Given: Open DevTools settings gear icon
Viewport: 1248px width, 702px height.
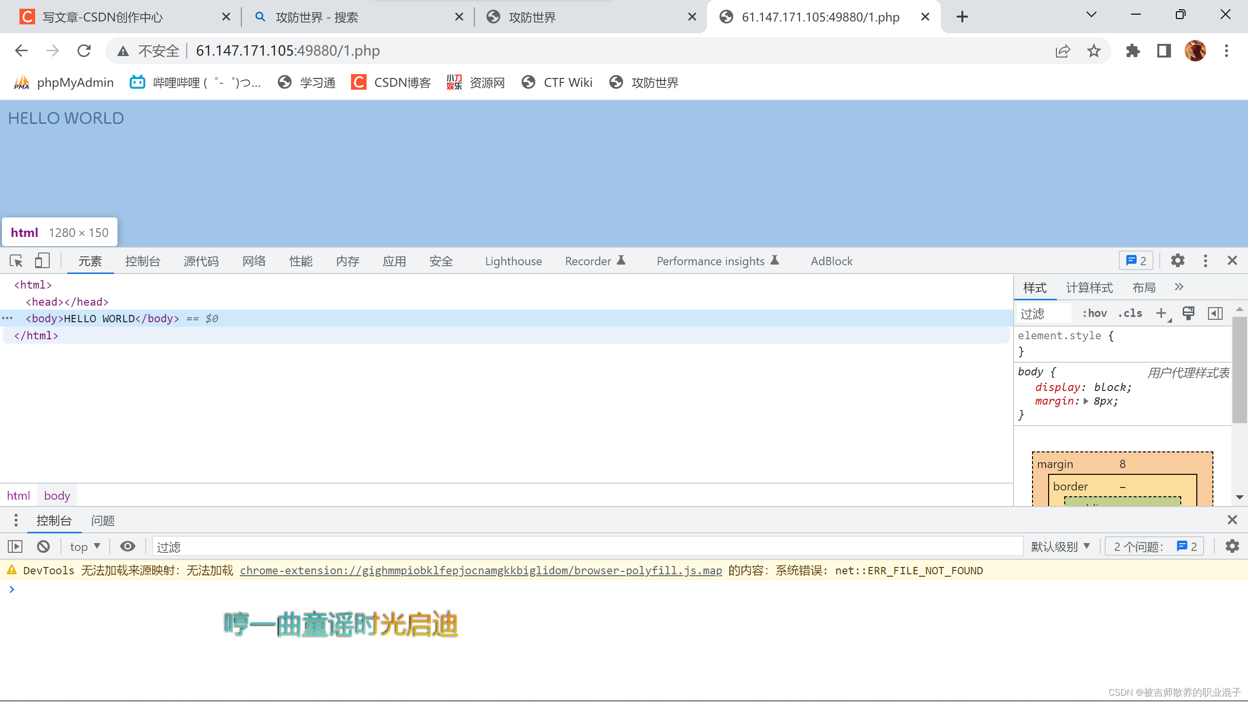Looking at the screenshot, I should pos(1178,261).
